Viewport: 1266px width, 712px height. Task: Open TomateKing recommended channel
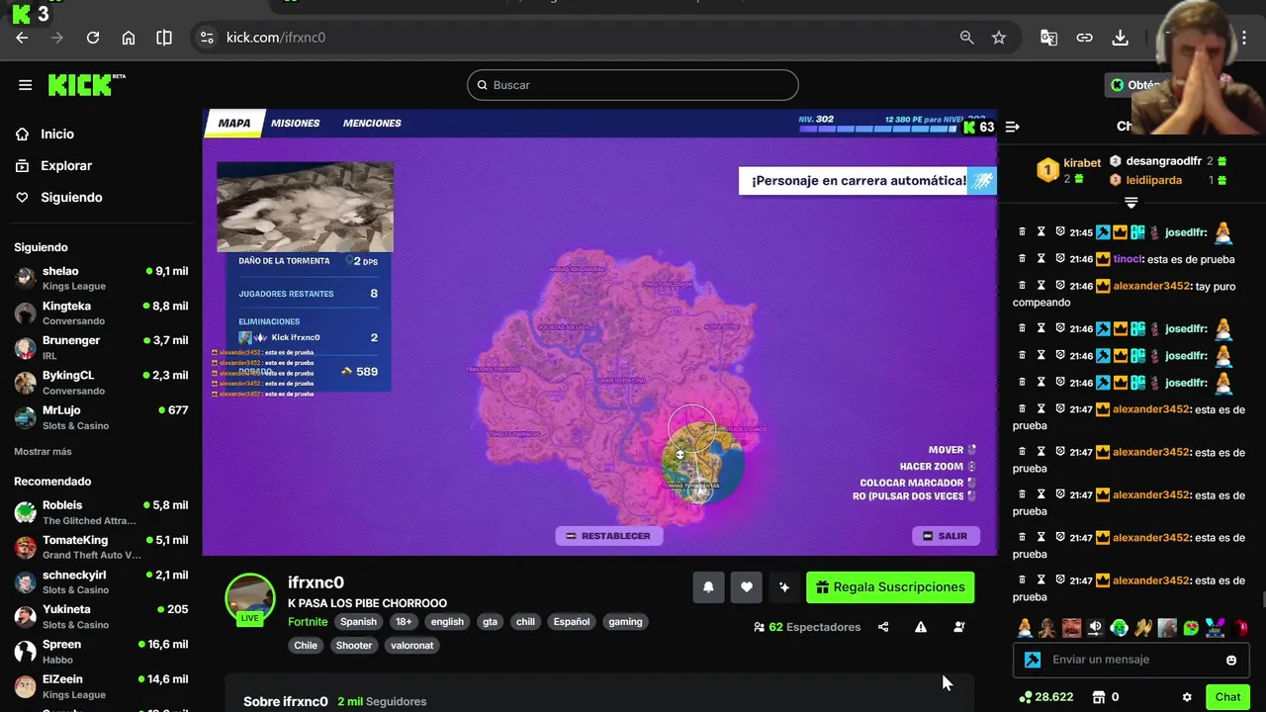pyautogui.click(x=101, y=547)
